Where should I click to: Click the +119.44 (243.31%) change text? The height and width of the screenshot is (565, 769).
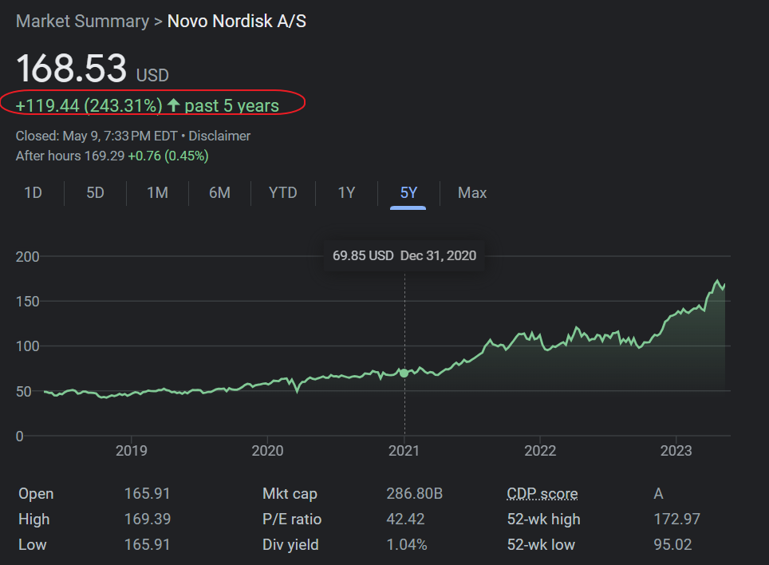coord(89,105)
